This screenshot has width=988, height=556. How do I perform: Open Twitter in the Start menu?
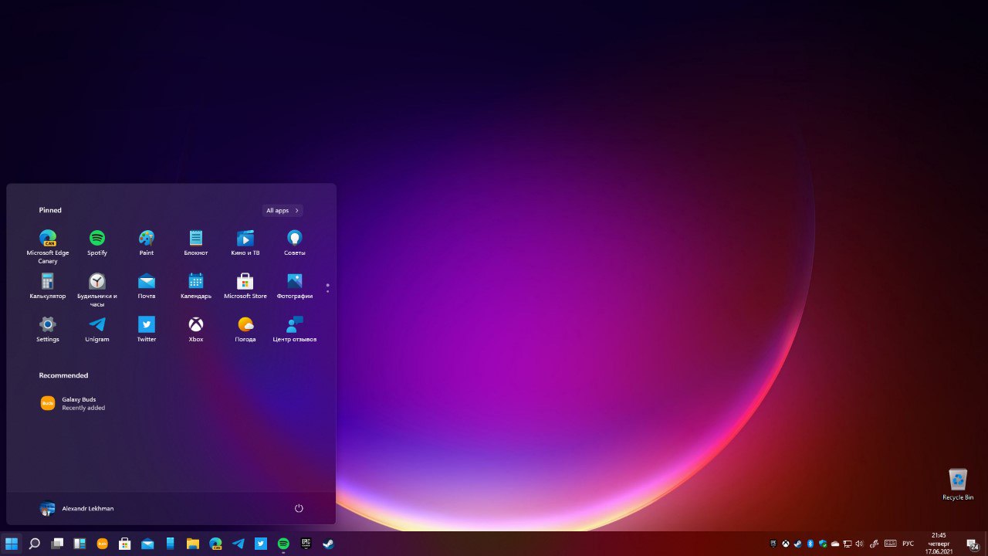pyautogui.click(x=147, y=329)
